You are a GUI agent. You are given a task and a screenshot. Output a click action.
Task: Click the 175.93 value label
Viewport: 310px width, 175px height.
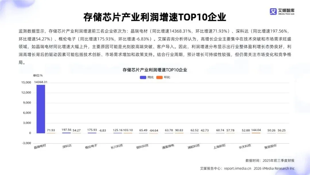click(92, 130)
